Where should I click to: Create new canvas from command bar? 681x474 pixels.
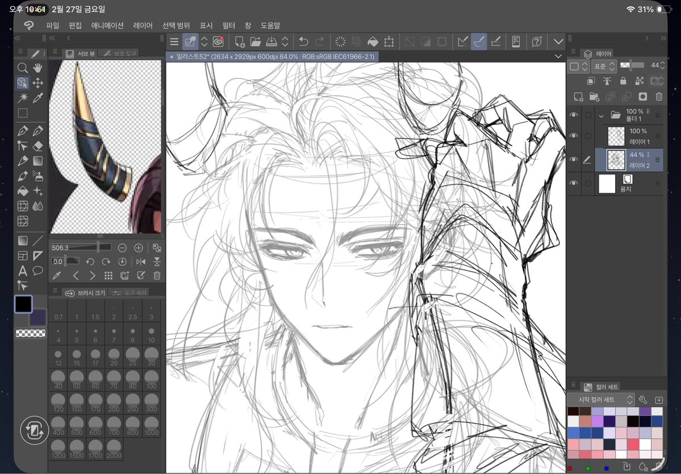pos(239,41)
